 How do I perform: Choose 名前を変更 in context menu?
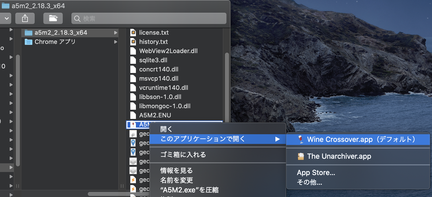[218, 180]
